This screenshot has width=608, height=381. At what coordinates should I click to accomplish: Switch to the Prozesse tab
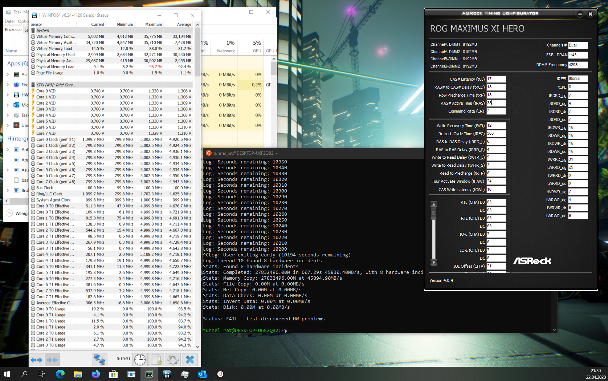pyautogui.click(x=13, y=30)
